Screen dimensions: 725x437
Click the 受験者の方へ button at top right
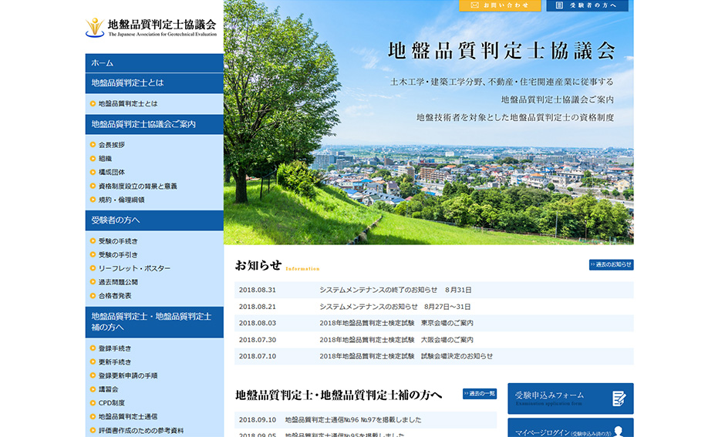[587, 5]
